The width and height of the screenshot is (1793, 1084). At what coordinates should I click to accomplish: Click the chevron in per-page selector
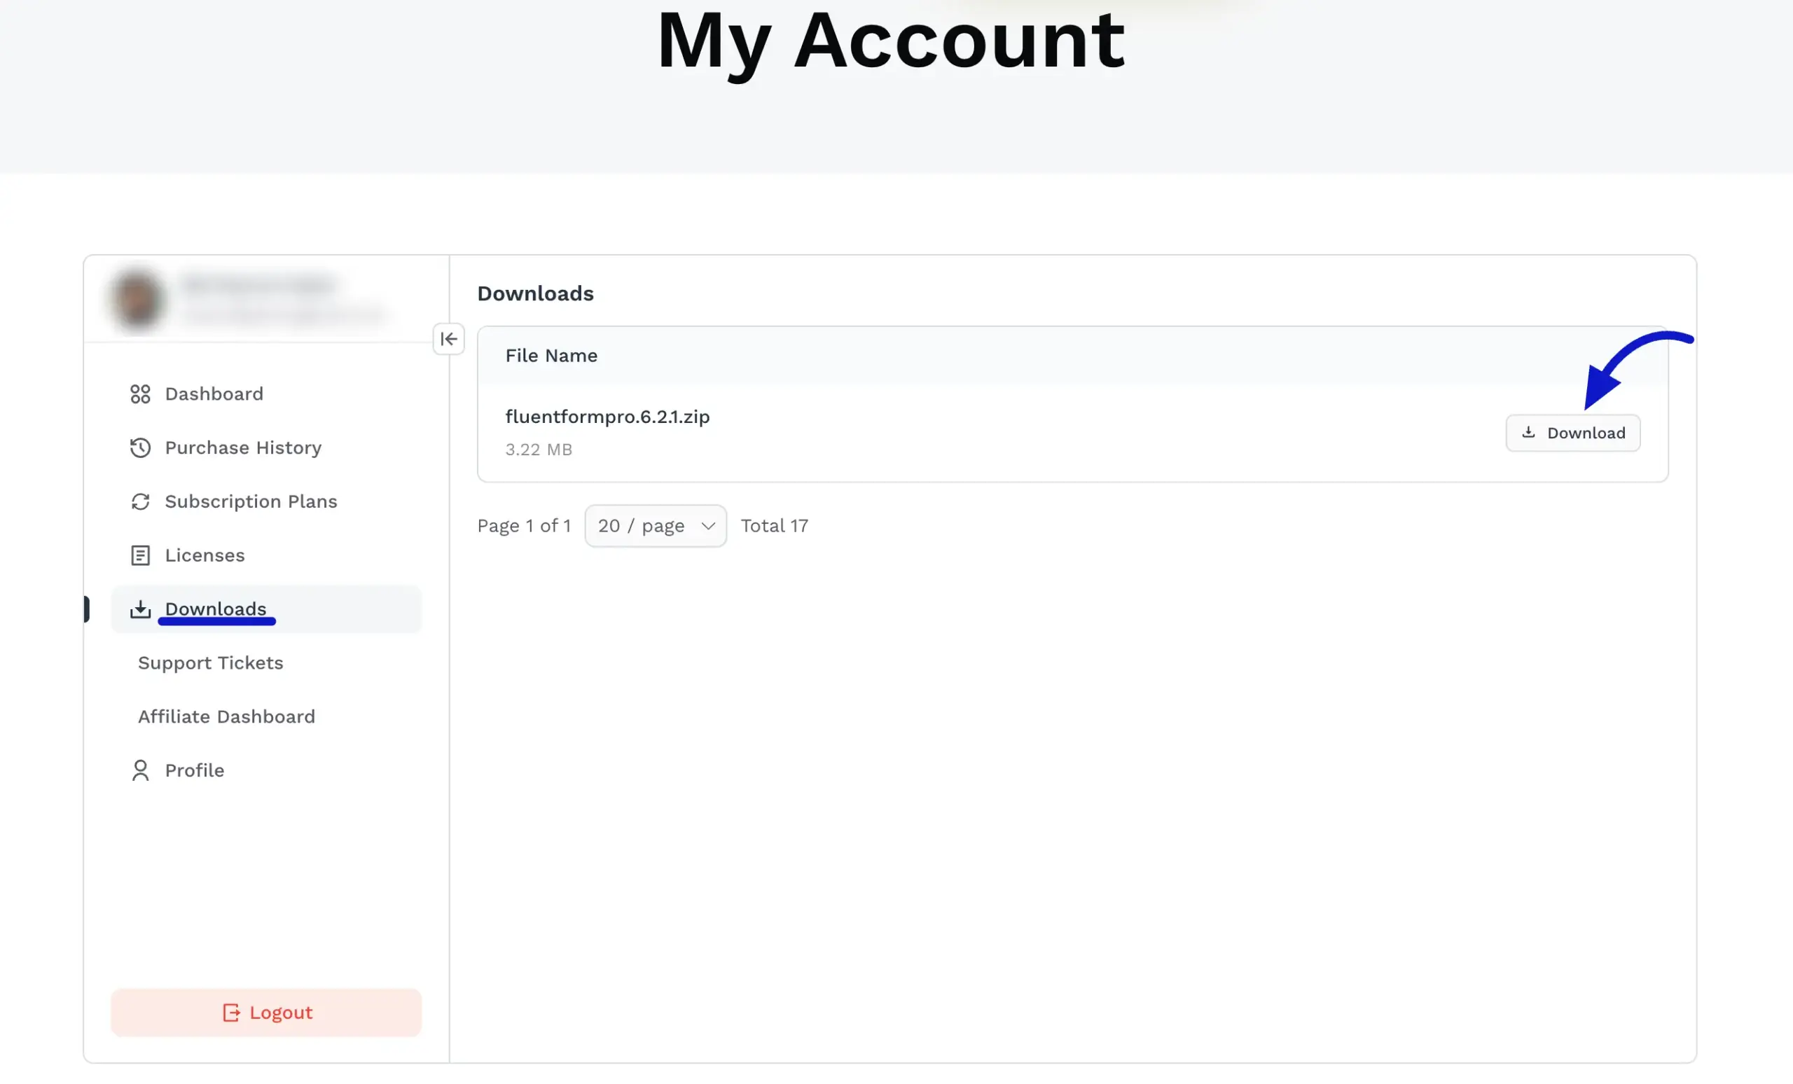coord(707,525)
